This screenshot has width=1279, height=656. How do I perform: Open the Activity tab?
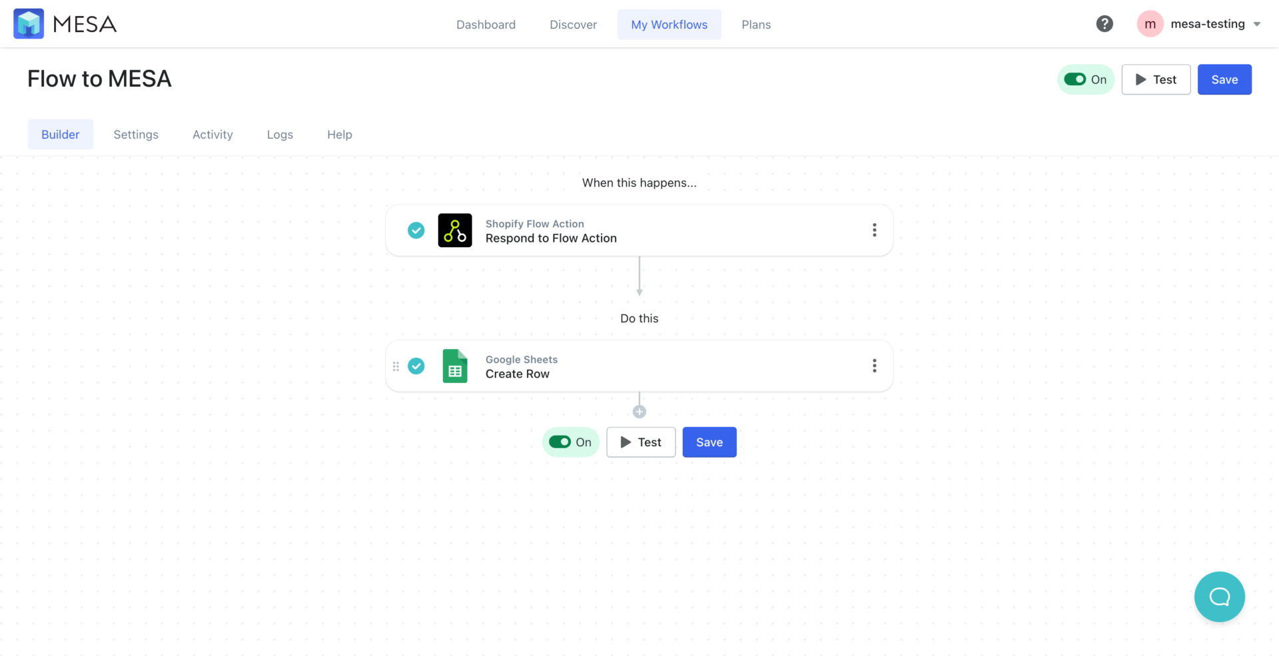[x=213, y=134]
